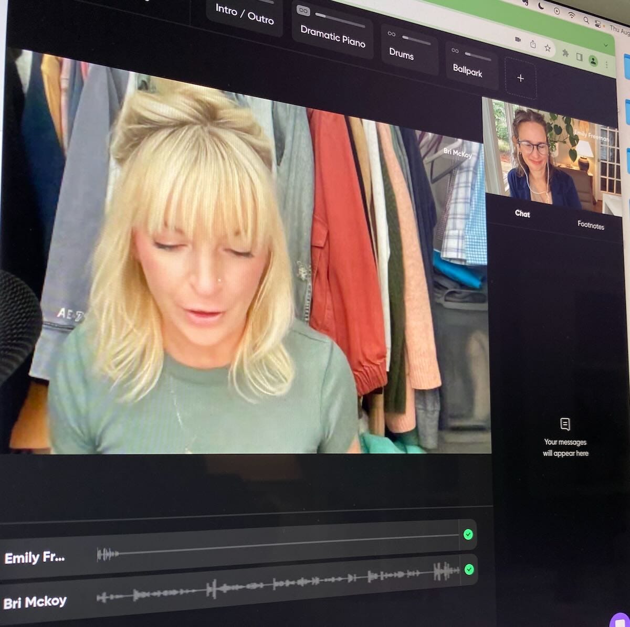This screenshot has height=627, width=630.
Task: Select the Emily Fr... track label
Action: [35, 557]
